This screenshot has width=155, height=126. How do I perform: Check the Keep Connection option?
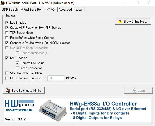[x=17, y=68]
